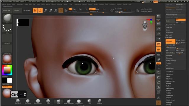Click the Actual size icon on right shelf

(x=158, y=34)
